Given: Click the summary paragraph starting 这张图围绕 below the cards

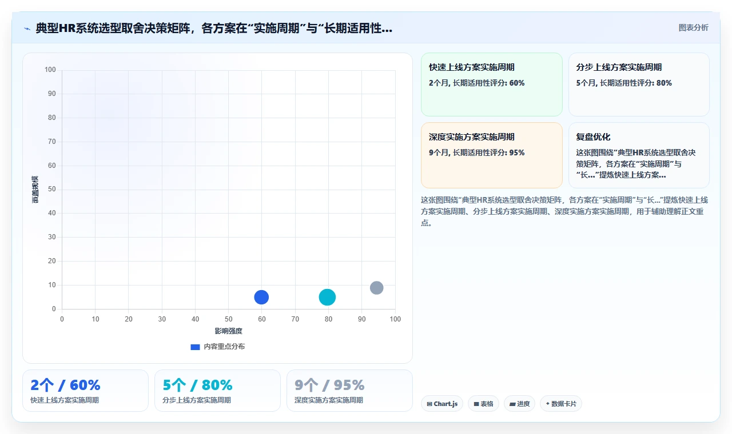Looking at the screenshot, I should coord(564,211).
